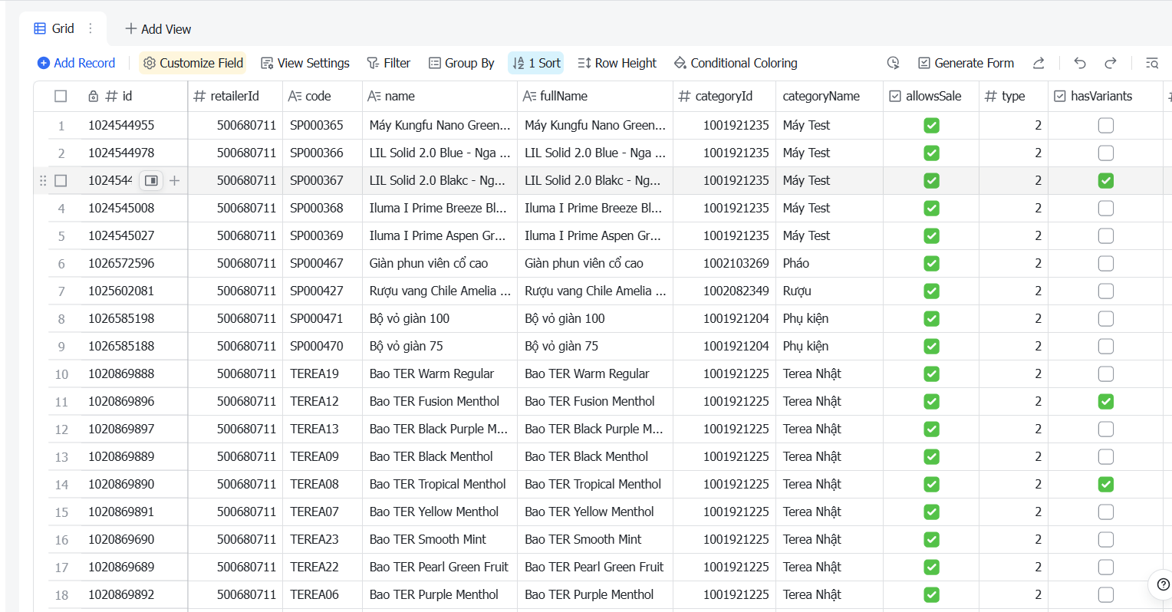This screenshot has width=1172, height=612.
Task: Expand record in row 3 of the id column
Action: (151, 180)
